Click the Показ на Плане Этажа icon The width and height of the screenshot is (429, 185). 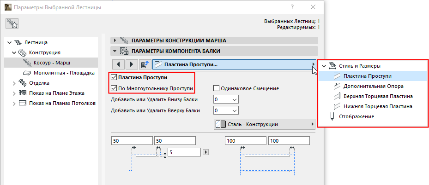pyautogui.click(x=23, y=93)
